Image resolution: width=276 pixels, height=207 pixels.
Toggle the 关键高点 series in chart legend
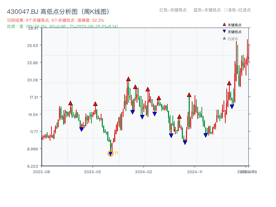point(232,25)
